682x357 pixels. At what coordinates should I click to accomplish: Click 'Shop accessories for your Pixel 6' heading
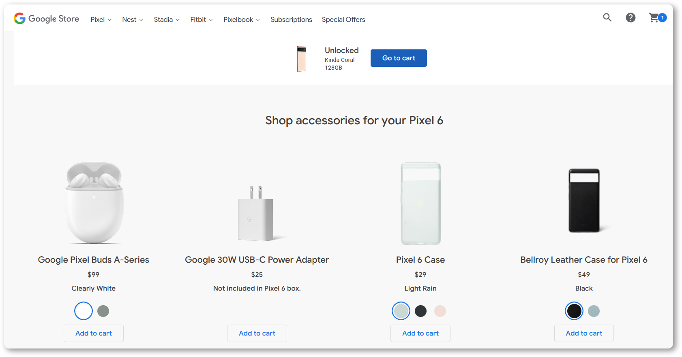pyautogui.click(x=354, y=120)
